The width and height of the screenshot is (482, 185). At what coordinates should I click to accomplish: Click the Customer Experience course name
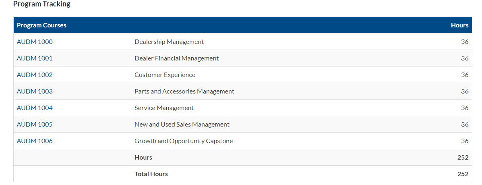(x=165, y=75)
